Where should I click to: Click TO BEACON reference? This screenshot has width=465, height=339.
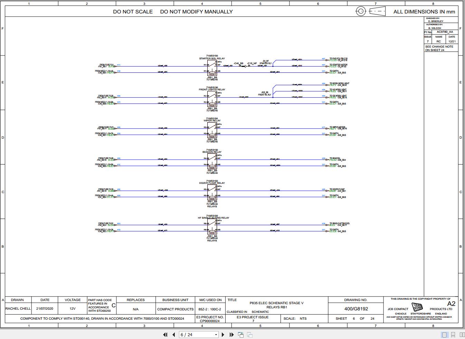[x=335, y=158]
